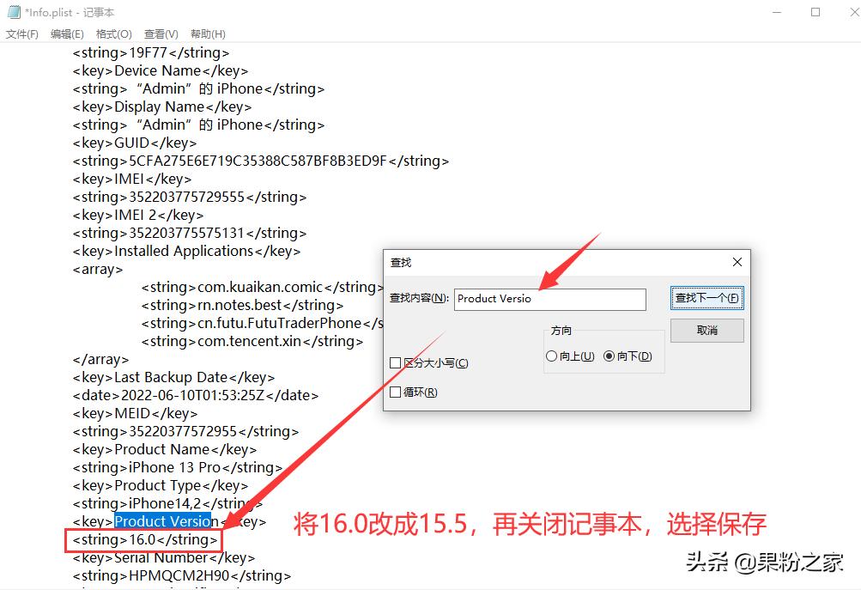
Task: Open the 文件(F) menu
Action: point(22,34)
